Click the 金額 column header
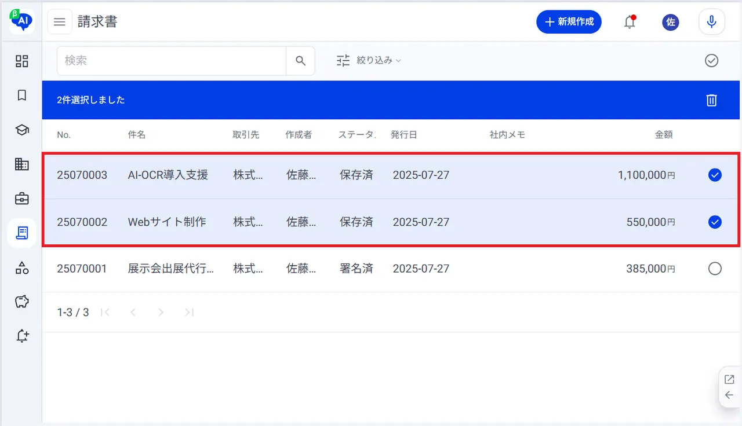Image resolution: width=742 pixels, height=426 pixels. (x=664, y=135)
